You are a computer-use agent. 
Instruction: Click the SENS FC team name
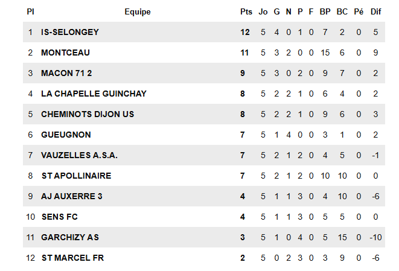(x=59, y=217)
